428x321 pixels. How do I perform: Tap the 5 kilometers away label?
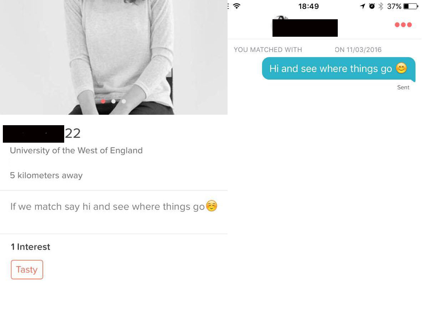click(x=46, y=175)
